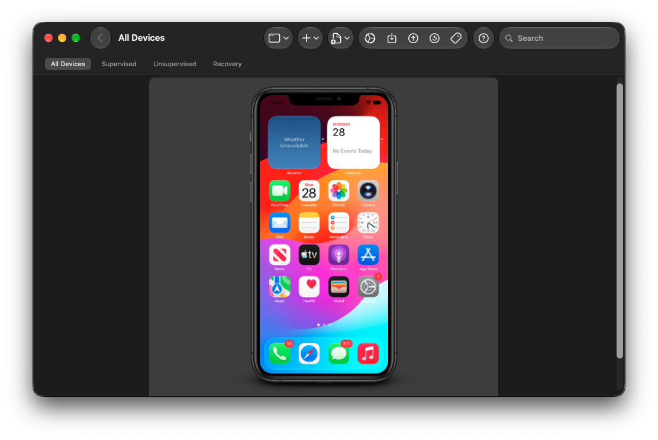Image resolution: width=658 pixels, height=440 pixels.
Task: Go back using the chevron button
Action: 100,38
